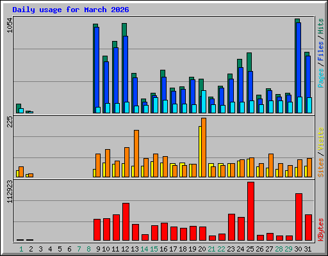Click day 12 on the date axis
This screenshot has width=328, height=256.
point(125,249)
